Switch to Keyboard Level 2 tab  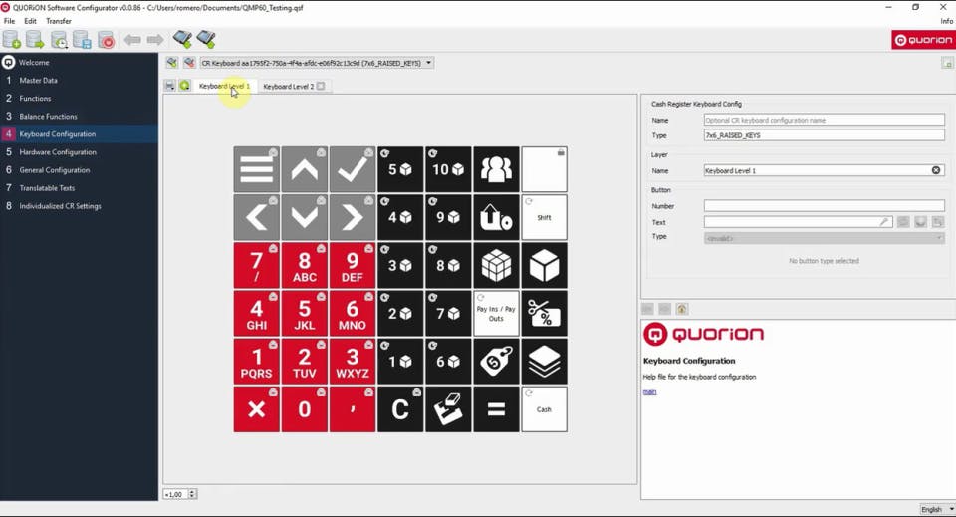click(x=289, y=87)
